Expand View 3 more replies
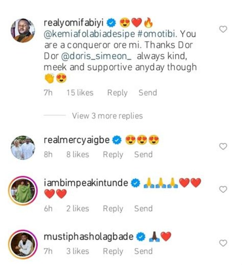The height and width of the screenshot is (265, 242). (x=107, y=116)
